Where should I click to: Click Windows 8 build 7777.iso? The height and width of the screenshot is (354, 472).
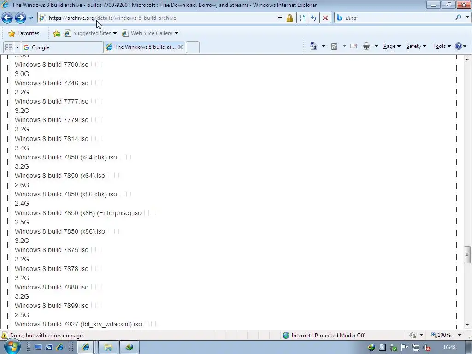52,101
